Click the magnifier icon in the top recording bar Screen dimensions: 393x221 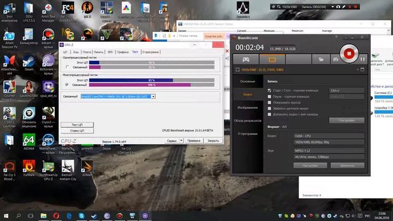(279, 7)
